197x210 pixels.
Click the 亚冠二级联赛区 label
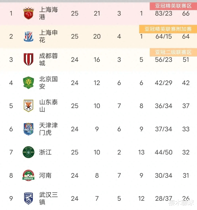[x=173, y=52]
